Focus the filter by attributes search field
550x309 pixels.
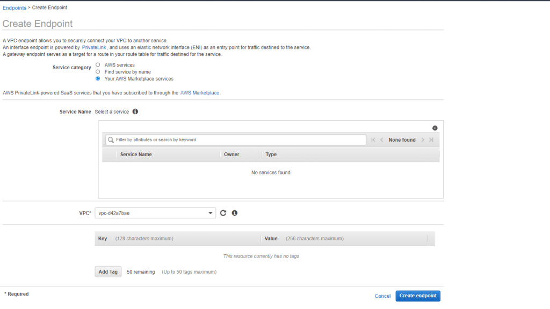(236, 140)
